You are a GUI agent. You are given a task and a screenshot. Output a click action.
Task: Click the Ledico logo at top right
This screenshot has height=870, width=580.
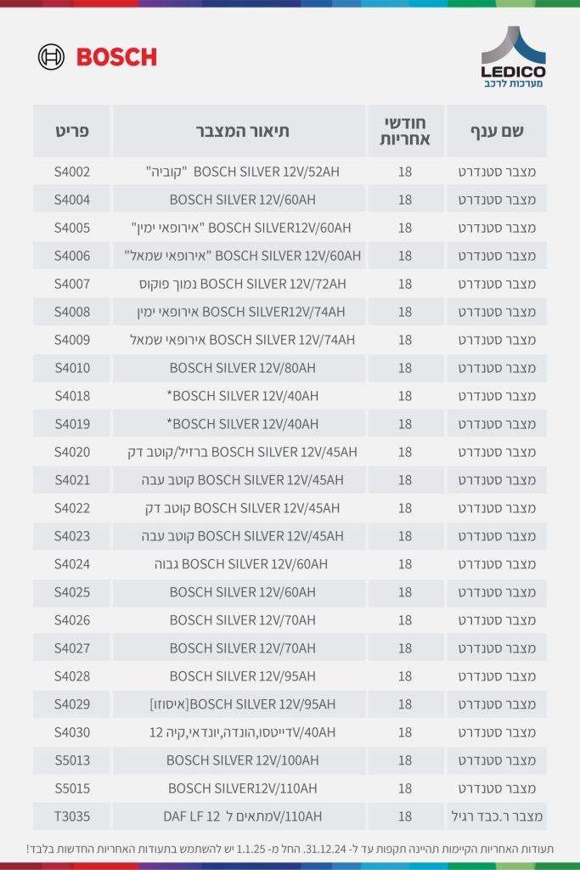tap(513, 58)
